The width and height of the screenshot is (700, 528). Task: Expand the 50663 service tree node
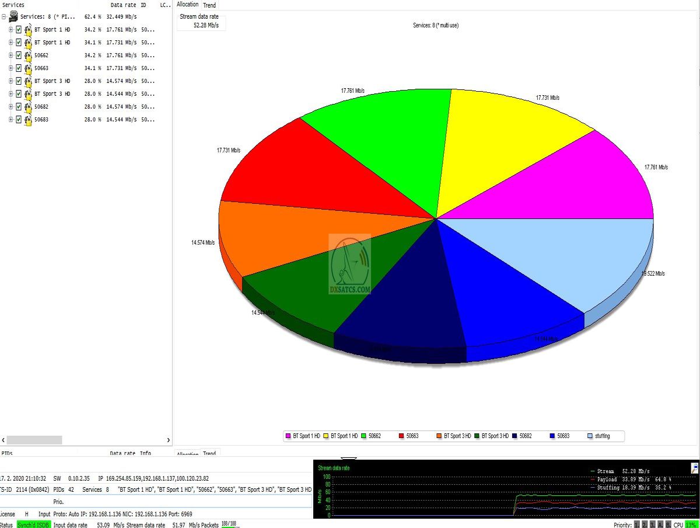pos(10,68)
